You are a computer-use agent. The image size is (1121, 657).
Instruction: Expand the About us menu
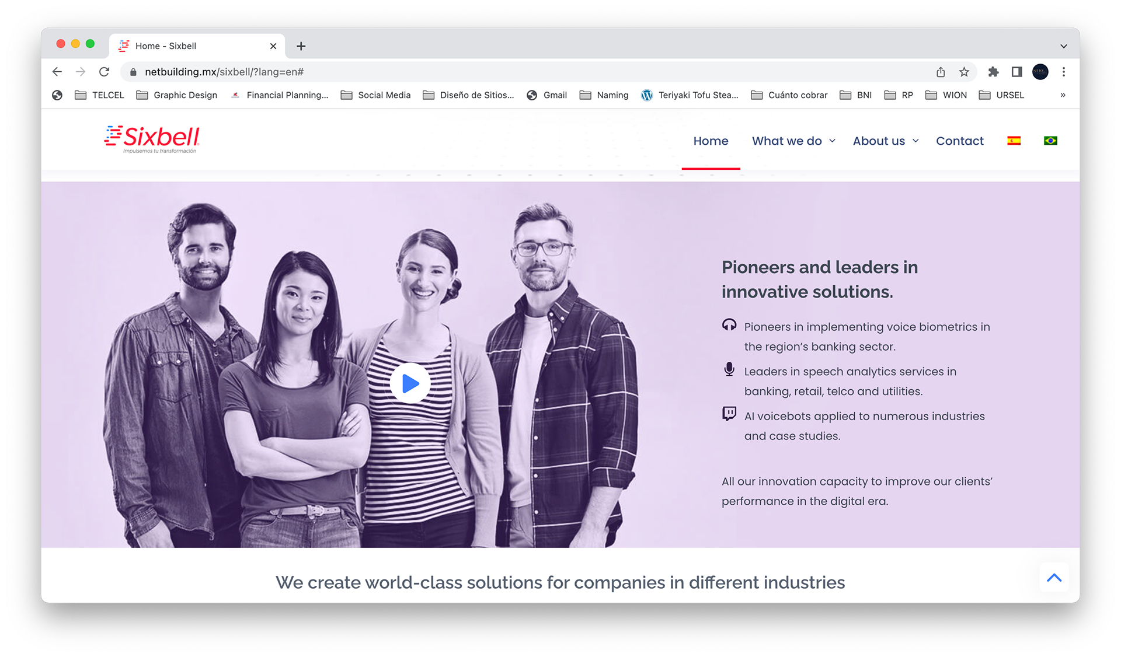pos(886,141)
